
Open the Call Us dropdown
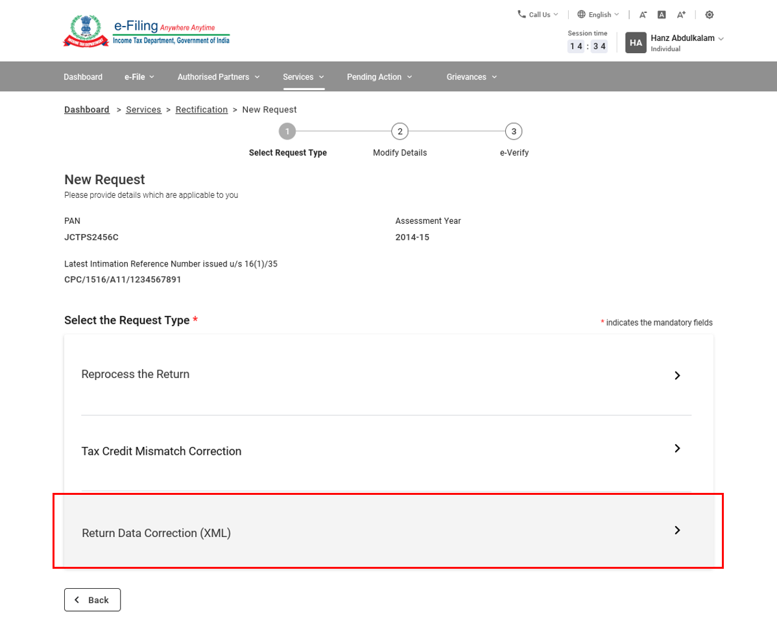(x=538, y=14)
